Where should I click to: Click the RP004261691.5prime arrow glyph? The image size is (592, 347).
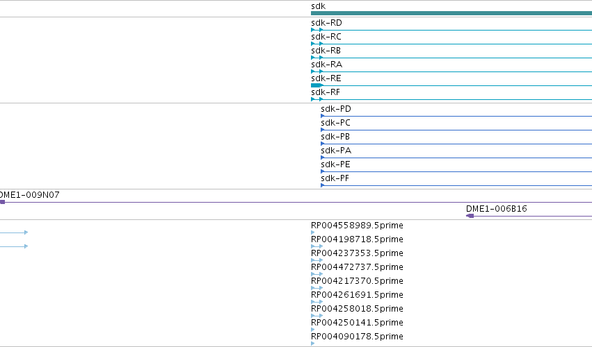(x=317, y=302)
